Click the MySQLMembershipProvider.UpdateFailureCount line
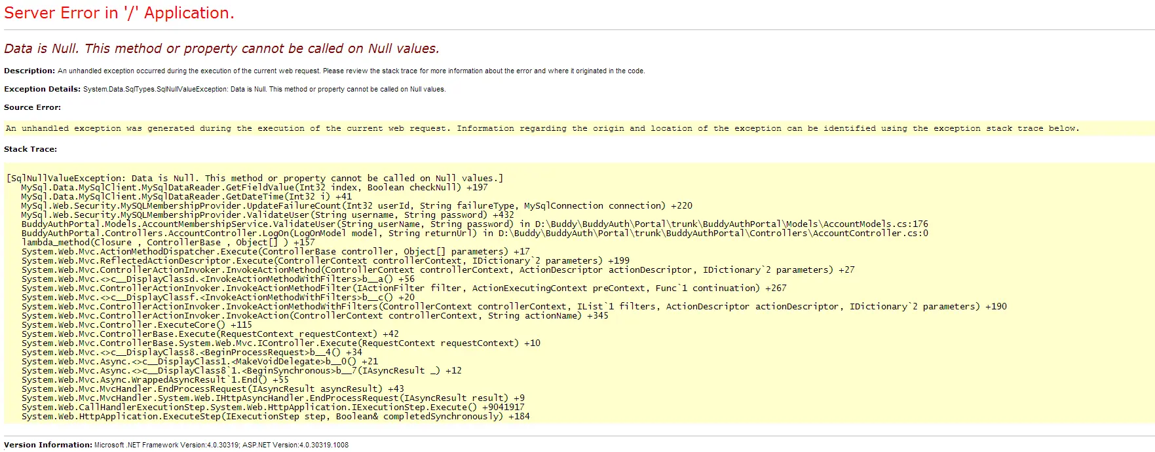This screenshot has height=452, width=1155. [356, 205]
